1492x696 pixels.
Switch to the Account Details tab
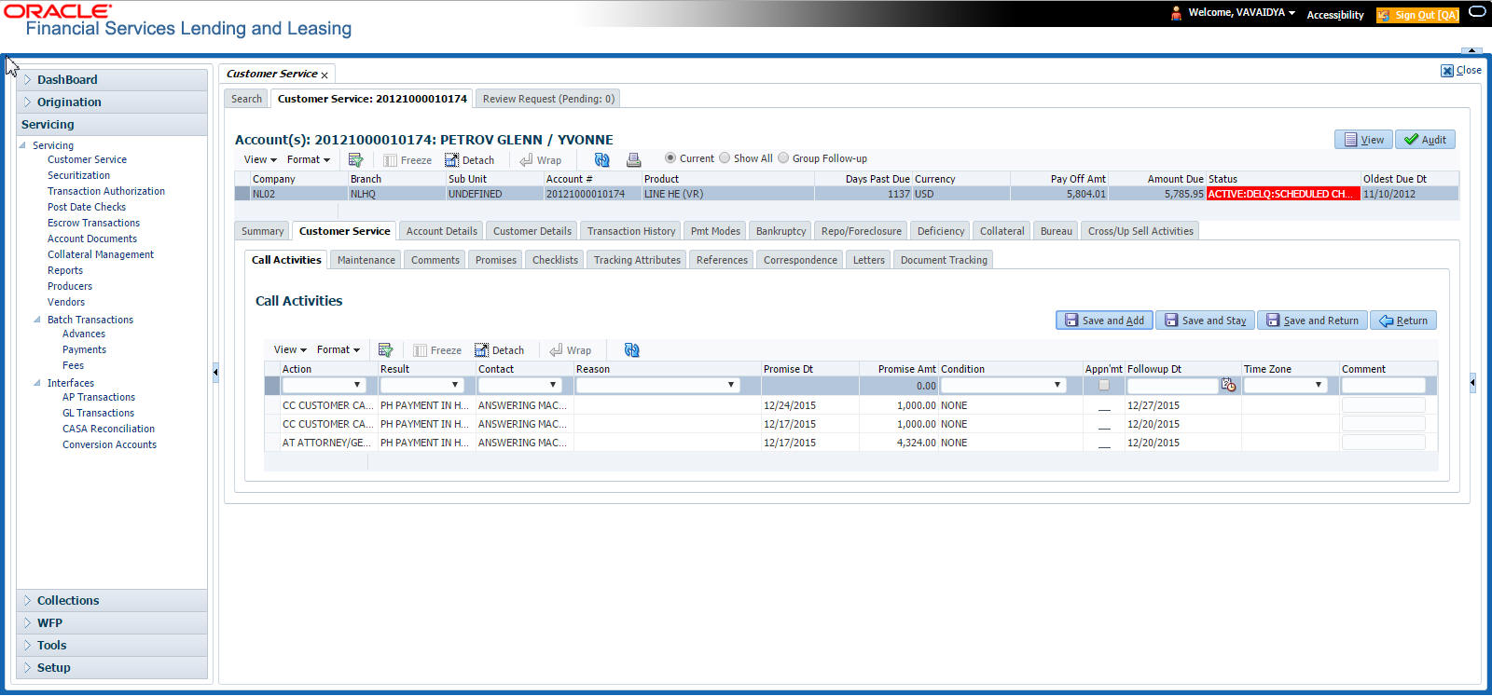point(441,231)
